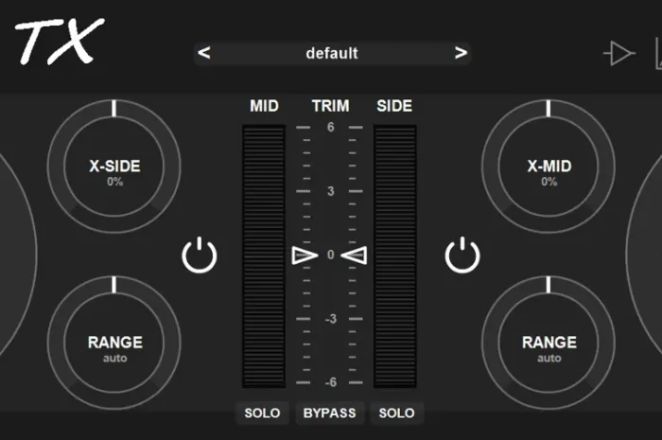Screen dimensions: 662x440
Task: Click the left RANGE knob
Action: pos(114,346)
